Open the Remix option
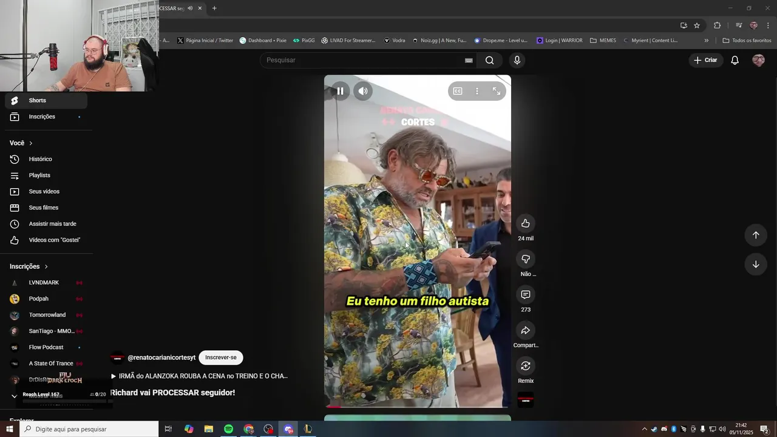 (526, 366)
